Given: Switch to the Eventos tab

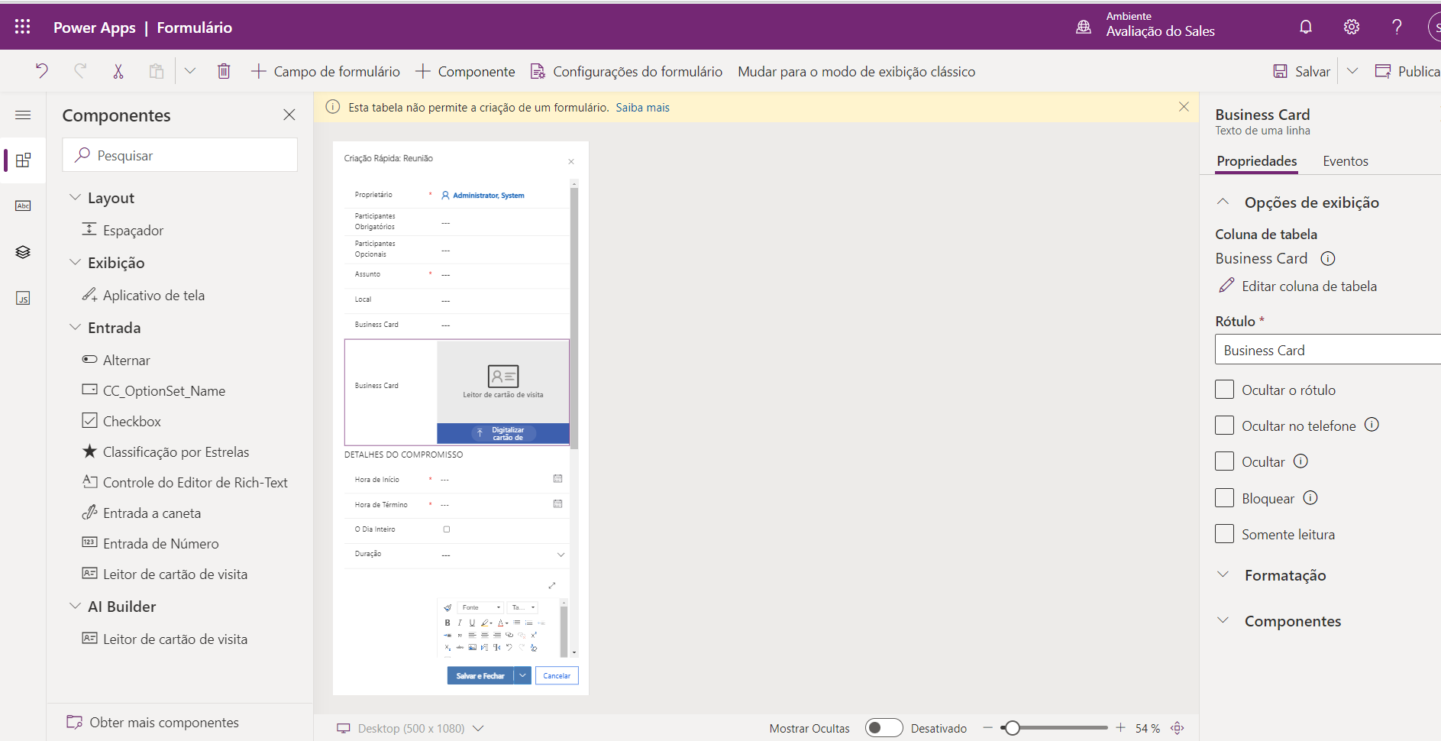Looking at the screenshot, I should coord(1346,161).
